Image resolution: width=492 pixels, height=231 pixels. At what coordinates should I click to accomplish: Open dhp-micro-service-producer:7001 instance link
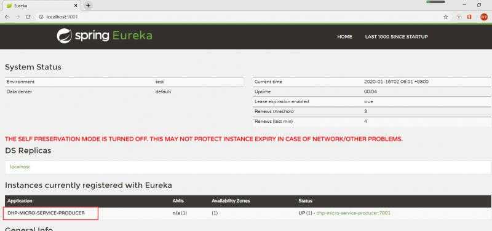point(353,213)
